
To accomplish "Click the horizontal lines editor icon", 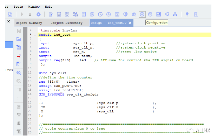I will pos(19,107).
